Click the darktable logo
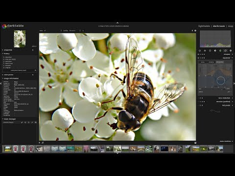235x176 pixels. coord(4,26)
